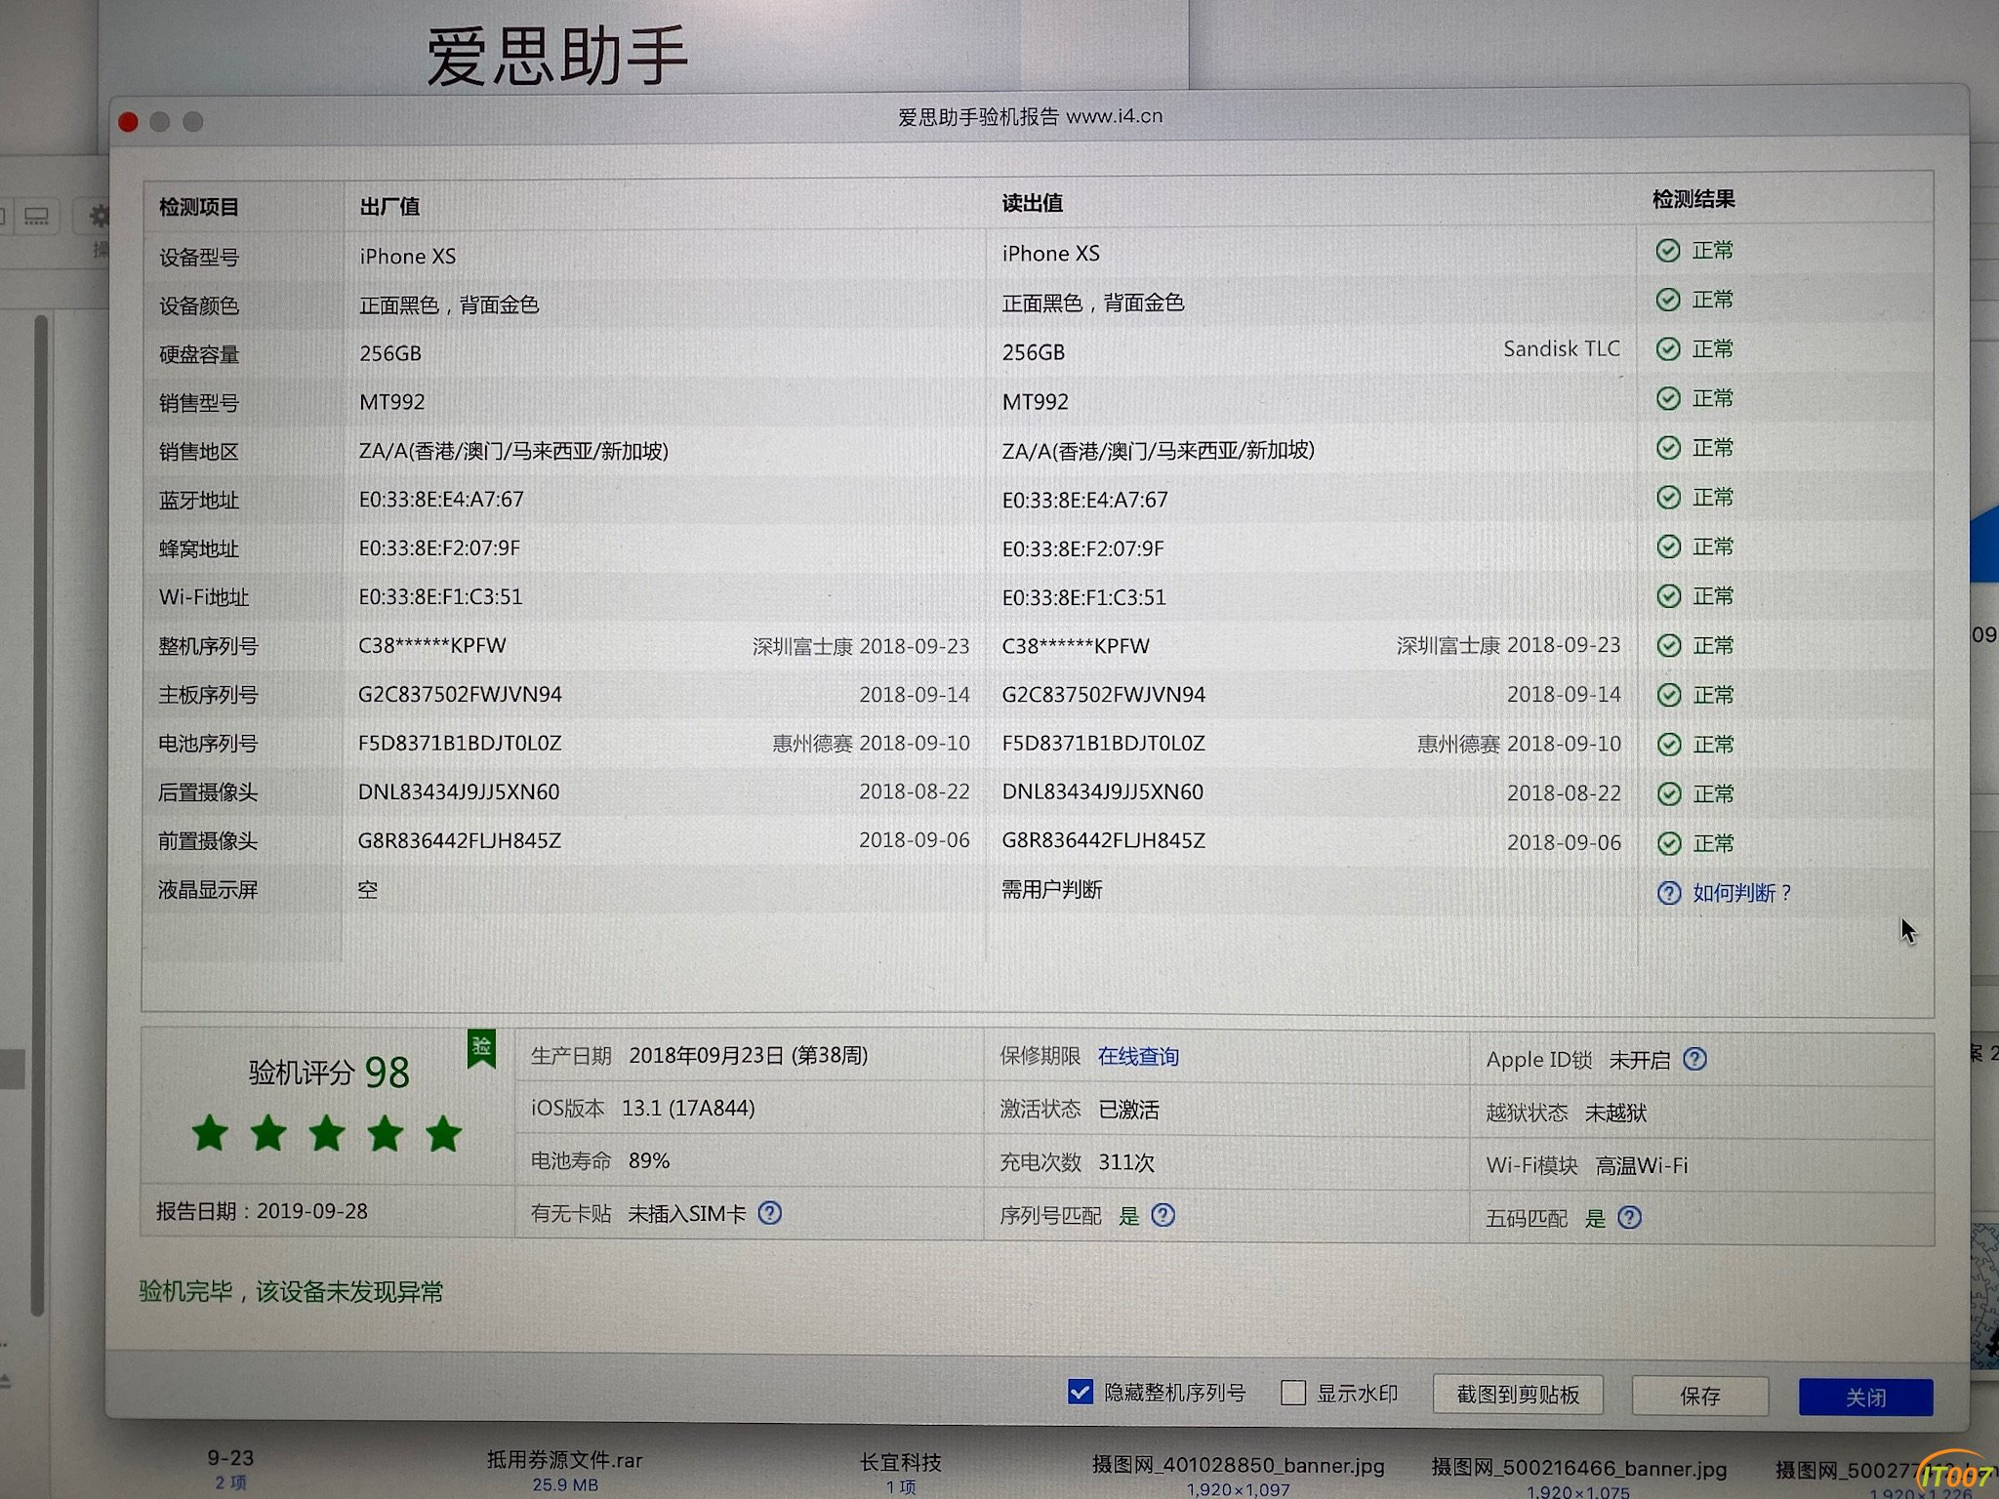This screenshot has width=1999, height=1499.
Task: Click the green 验 ribbon badge
Action: (481, 1048)
